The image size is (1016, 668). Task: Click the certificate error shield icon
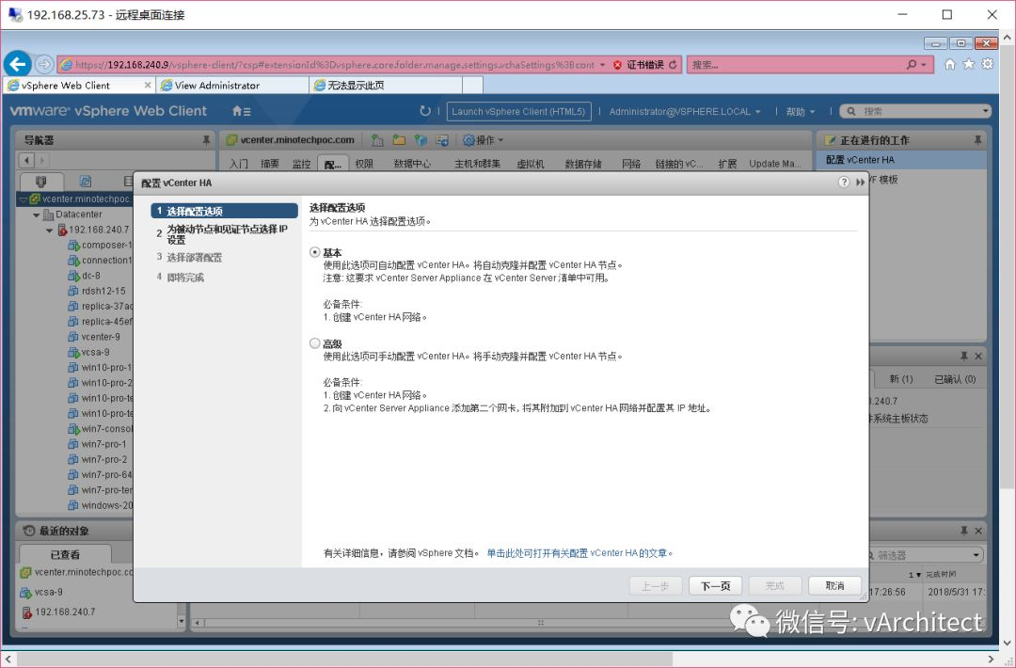coord(617,65)
